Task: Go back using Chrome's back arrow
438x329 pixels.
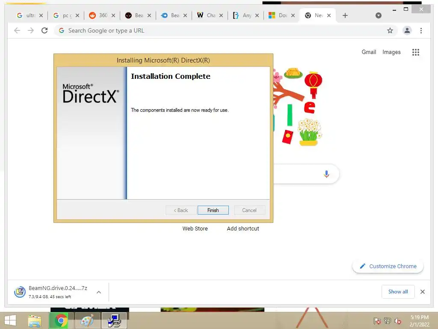Action: pos(17,30)
